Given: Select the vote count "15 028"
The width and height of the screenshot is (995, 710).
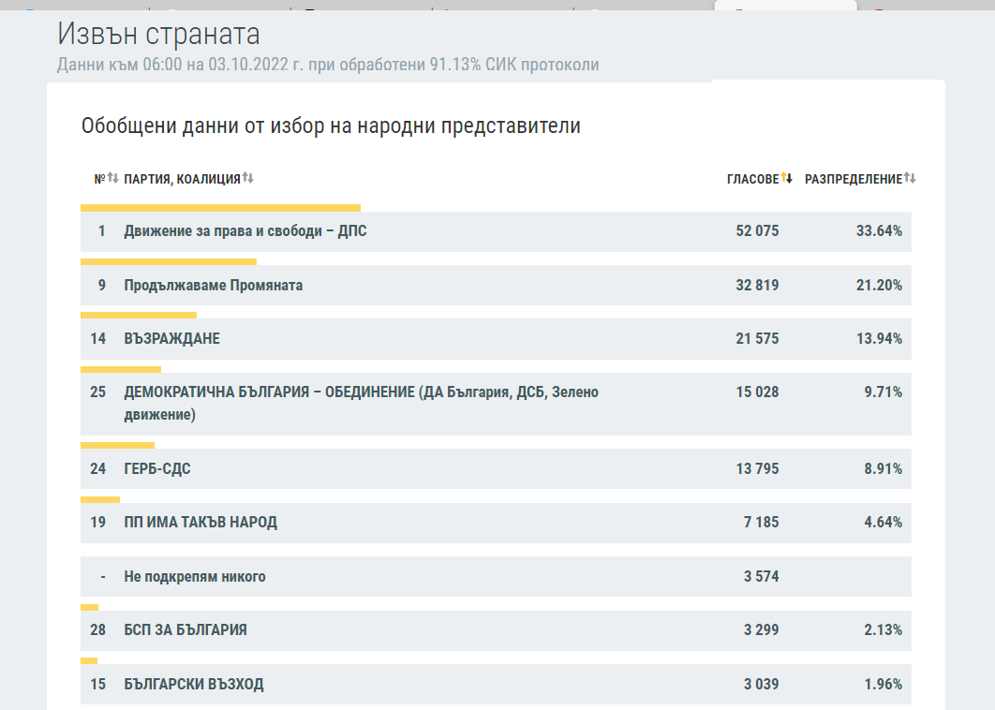Looking at the screenshot, I should (757, 392).
